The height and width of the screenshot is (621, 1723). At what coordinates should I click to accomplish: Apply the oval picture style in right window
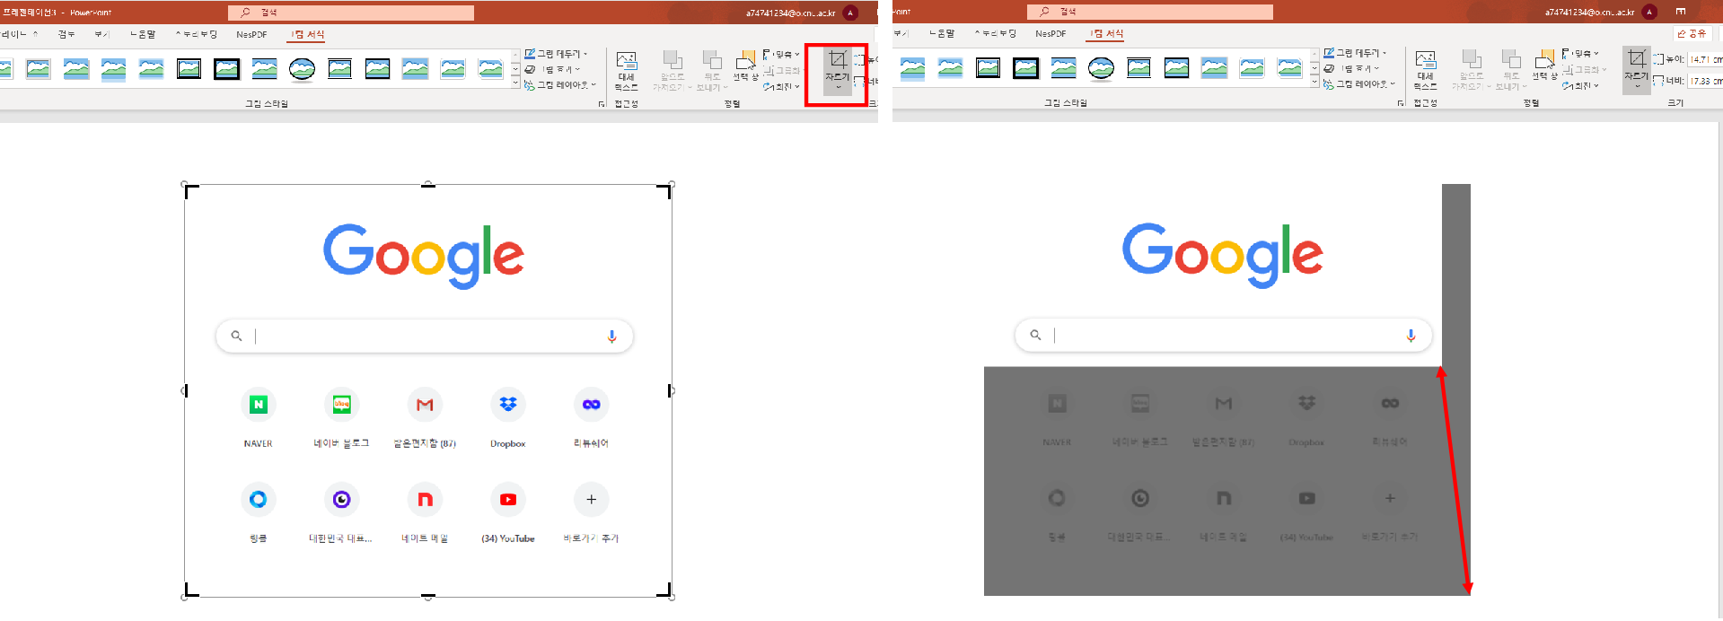point(1101,68)
